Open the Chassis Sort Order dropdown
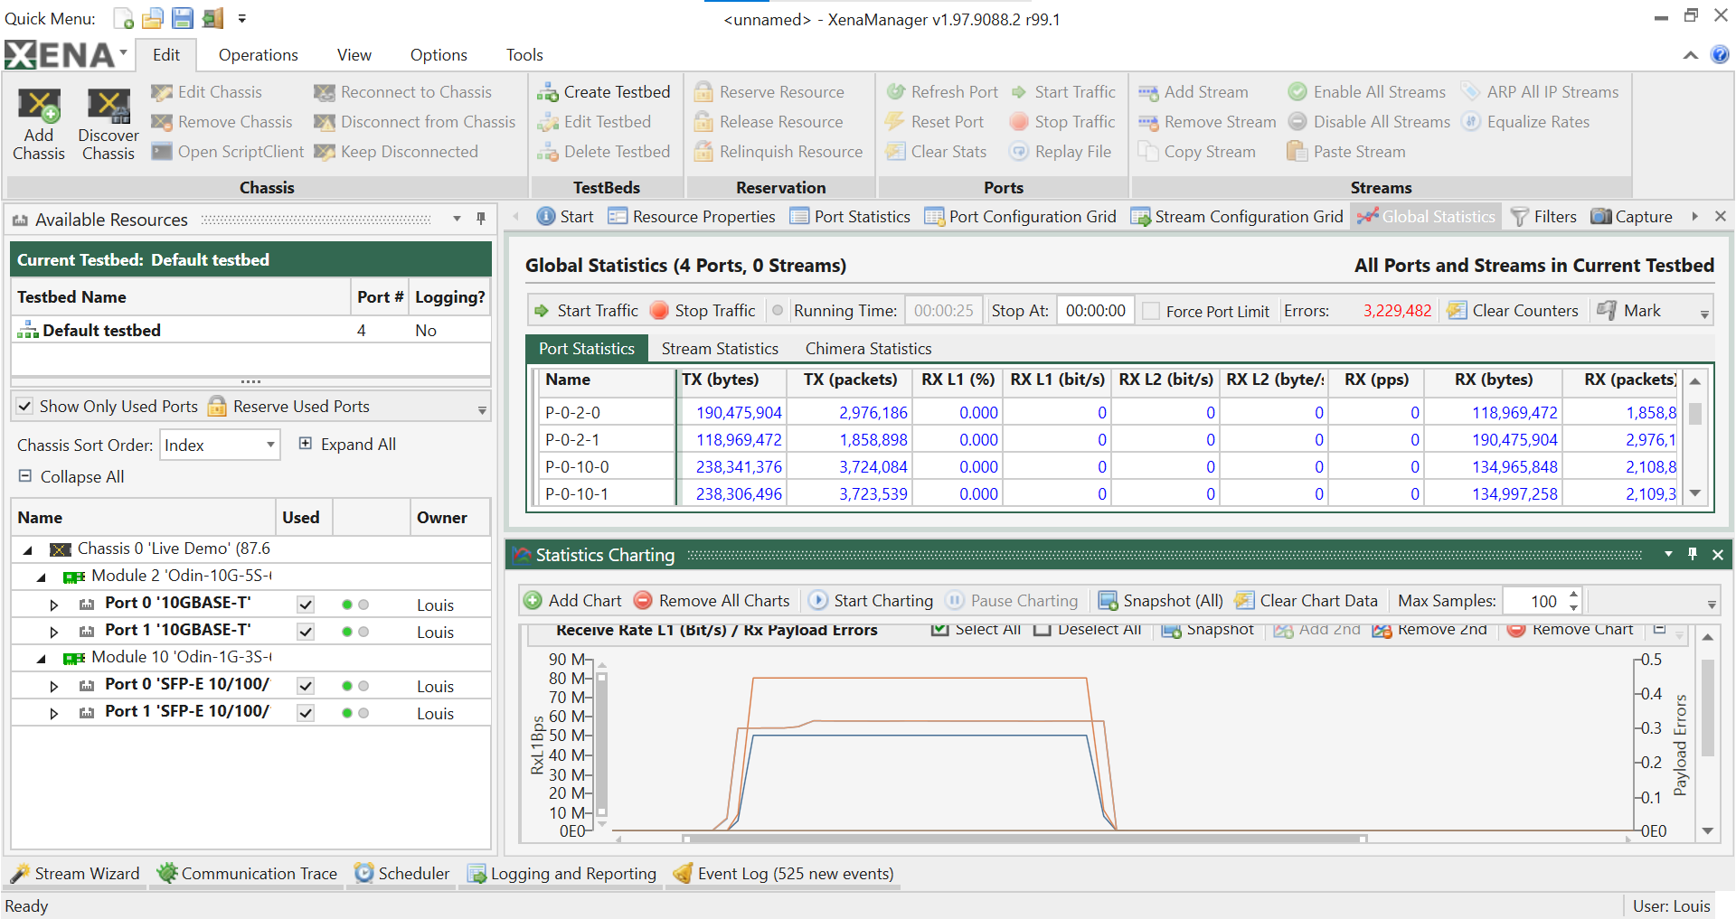This screenshot has width=1736, height=919. tap(269, 445)
